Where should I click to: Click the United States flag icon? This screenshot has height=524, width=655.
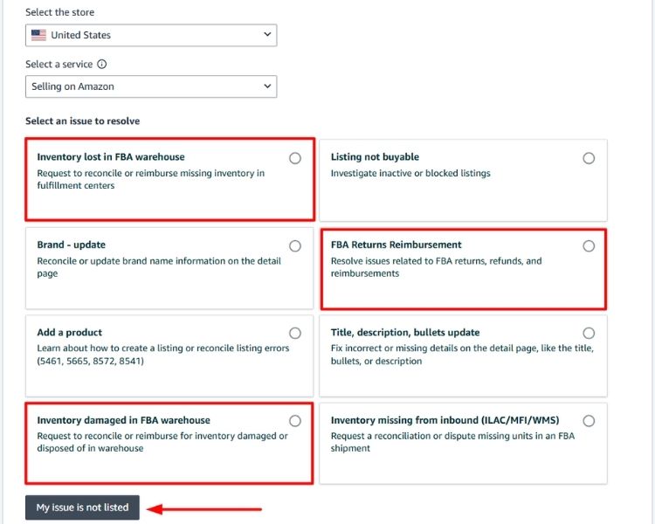pyautogui.click(x=38, y=35)
